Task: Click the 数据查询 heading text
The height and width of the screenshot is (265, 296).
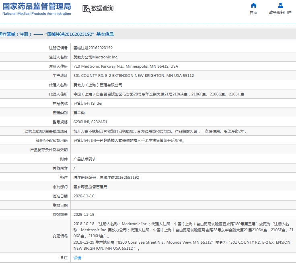Action: point(102,8)
